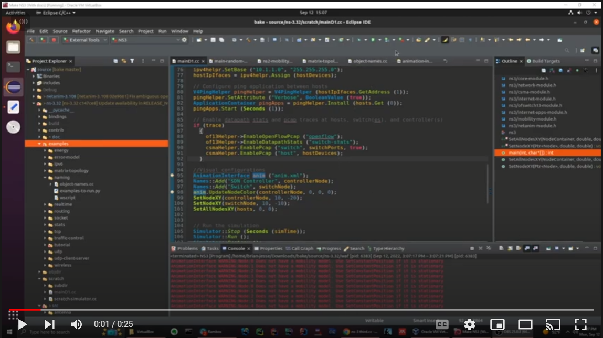Open the Run toolbar dropdown arrow

coord(379,40)
